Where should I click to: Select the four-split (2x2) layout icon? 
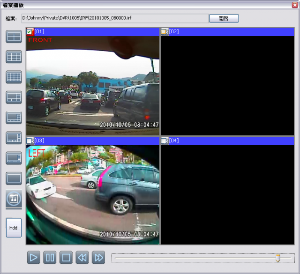[x=14, y=37]
